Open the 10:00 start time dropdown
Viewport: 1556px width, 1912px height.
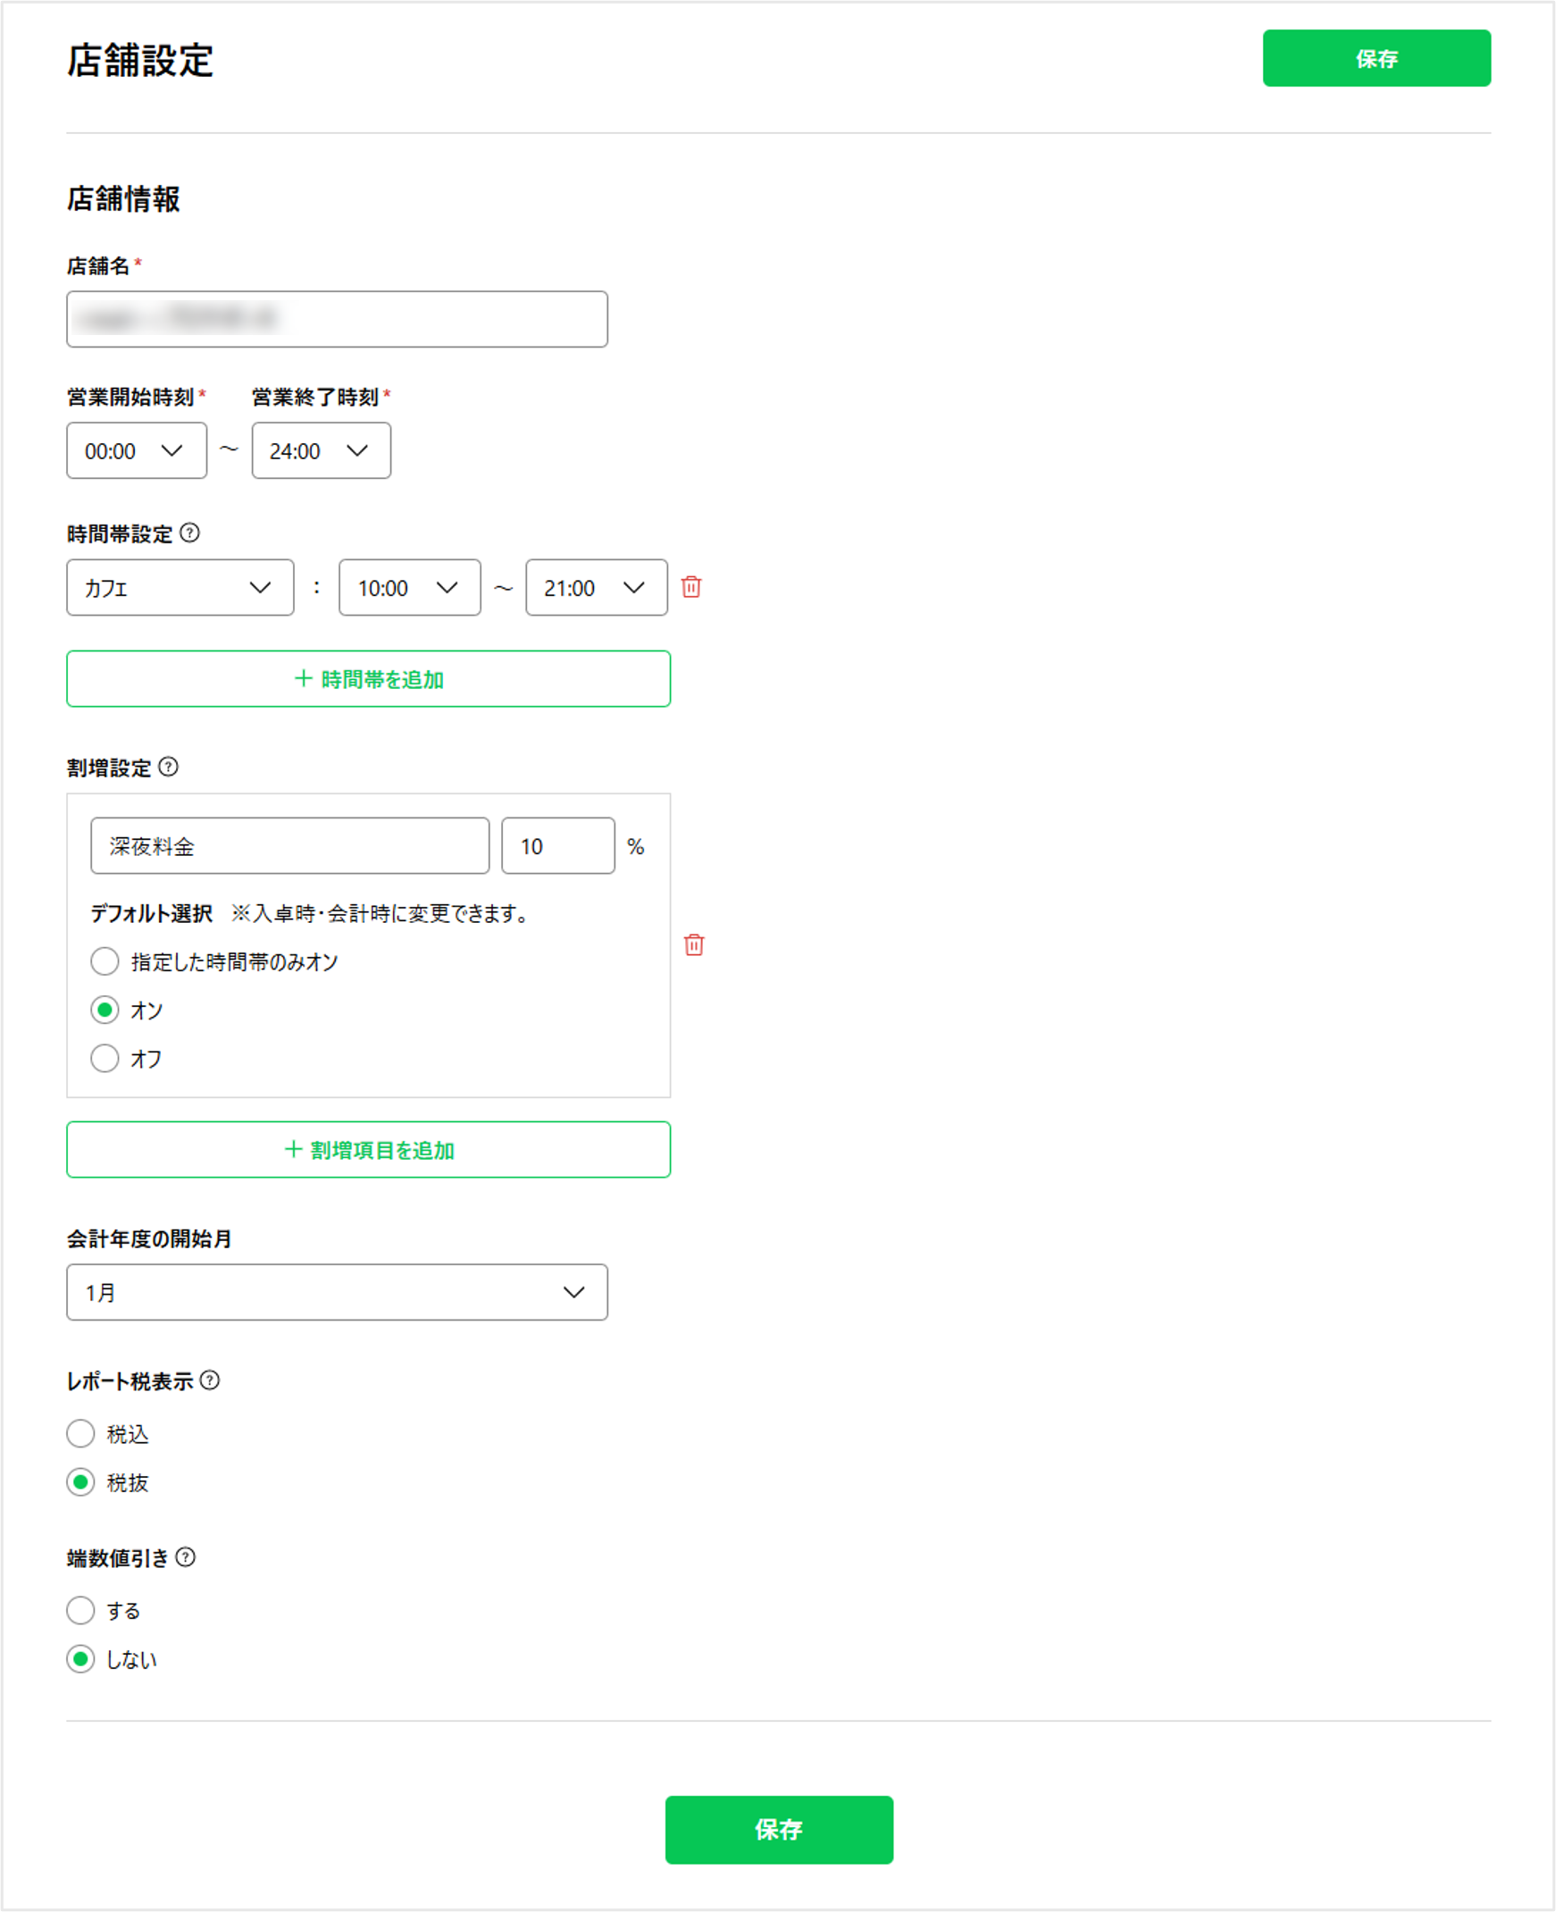click(x=410, y=588)
